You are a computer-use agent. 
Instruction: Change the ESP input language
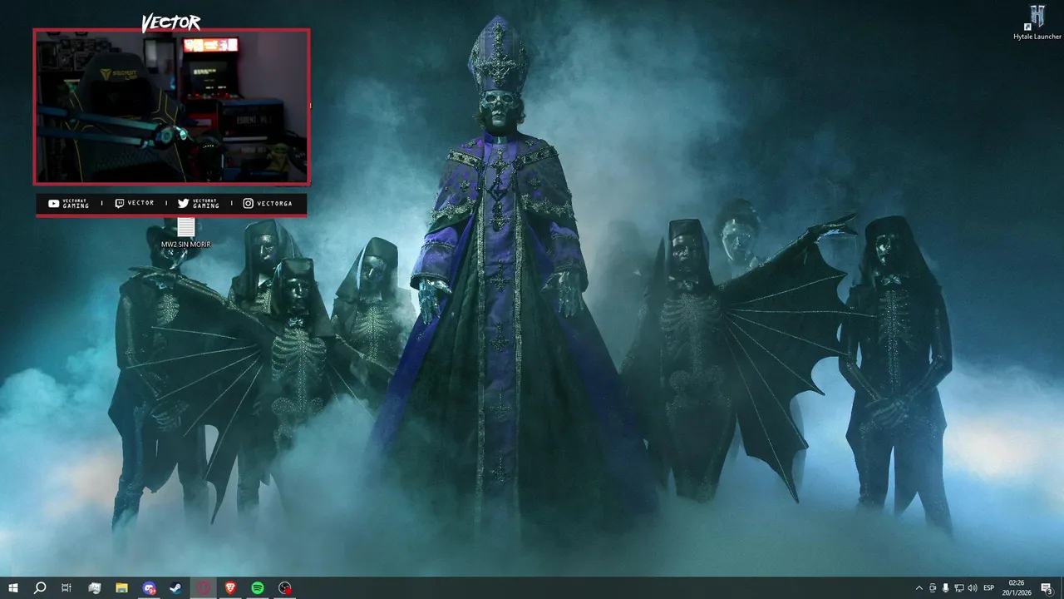(989, 588)
